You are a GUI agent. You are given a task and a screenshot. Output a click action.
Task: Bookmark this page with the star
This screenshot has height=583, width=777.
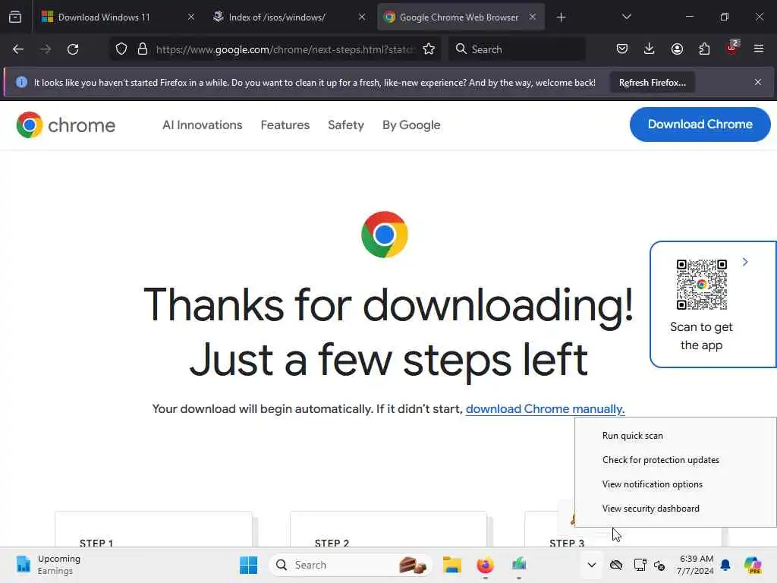click(429, 49)
